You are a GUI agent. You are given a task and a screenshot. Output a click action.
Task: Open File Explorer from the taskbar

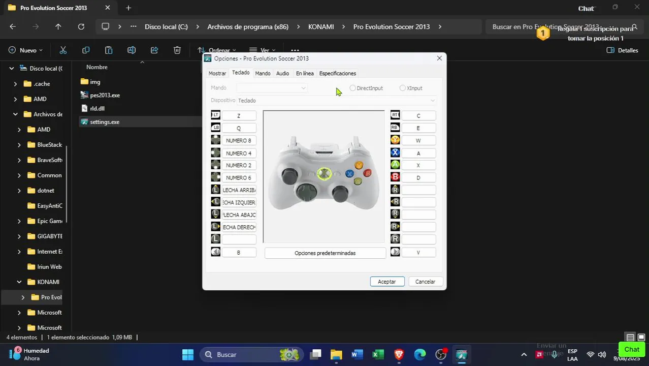[x=336, y=354]
